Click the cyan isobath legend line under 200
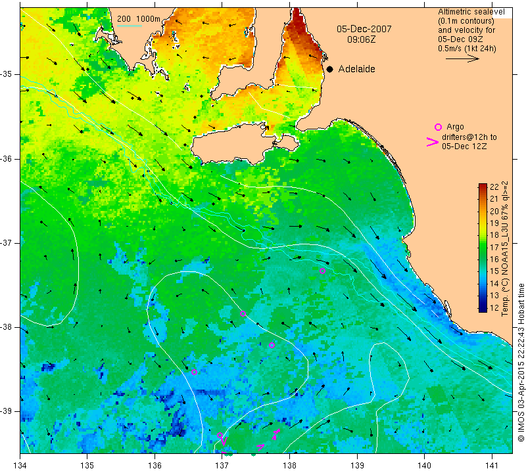 point(129,26)
